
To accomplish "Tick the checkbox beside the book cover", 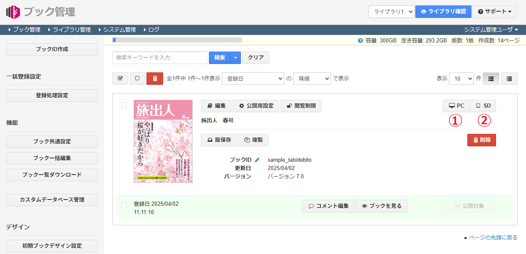I will click(x=124, y=105).
